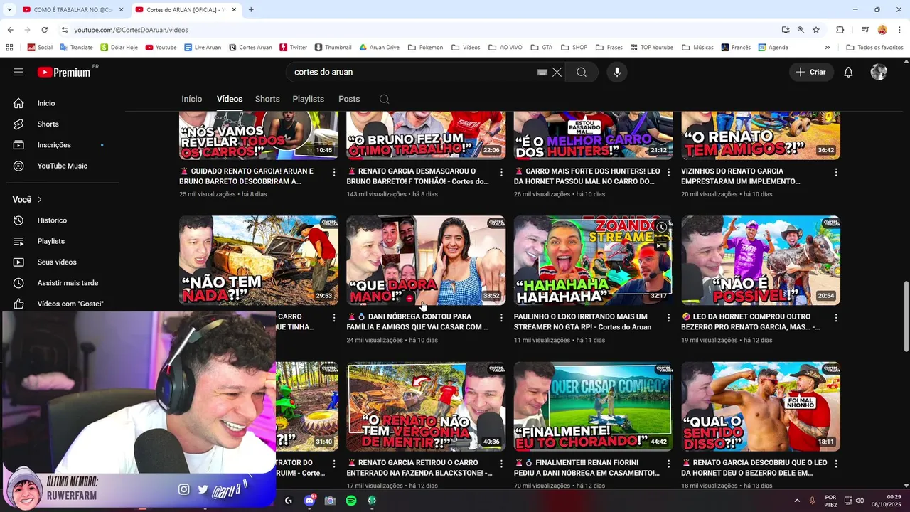Reload the page
Screen dimensions: 910x512
pos(44,30)
